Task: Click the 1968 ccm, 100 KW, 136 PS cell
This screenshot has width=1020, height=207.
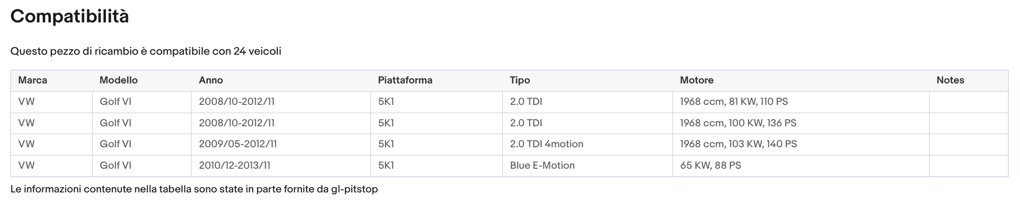Action: 801,123
